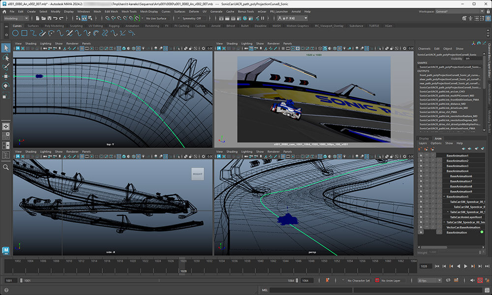The width and height of the screenshot is (492, 295).
Task: Choose the Lasso Select tool
Action: coord(5,58)
